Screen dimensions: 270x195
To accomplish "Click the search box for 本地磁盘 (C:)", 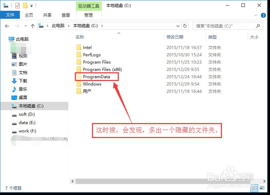I will tap(227, 26).
